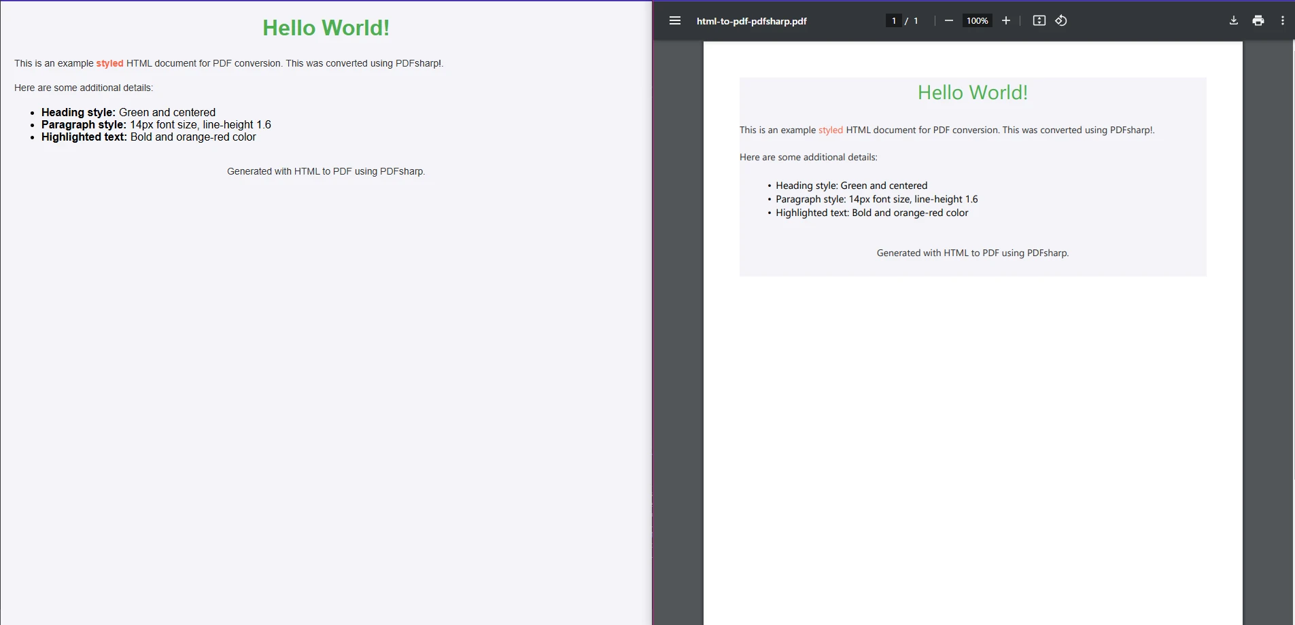The height and width of the screenshot is (625, 1295).
Task: Click the Hello World heading in the PDF
Action: [x=972, y=92]
